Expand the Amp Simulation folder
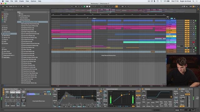Screen dimensions: 200x112 coord(19,18)
